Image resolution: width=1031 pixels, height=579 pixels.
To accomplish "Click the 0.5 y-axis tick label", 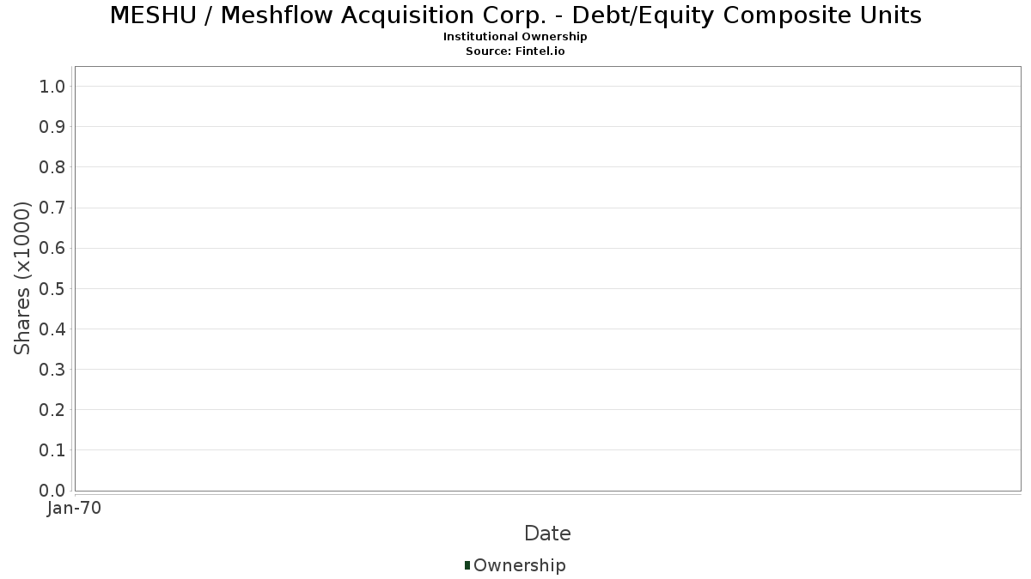I will (x=52, y=289).
